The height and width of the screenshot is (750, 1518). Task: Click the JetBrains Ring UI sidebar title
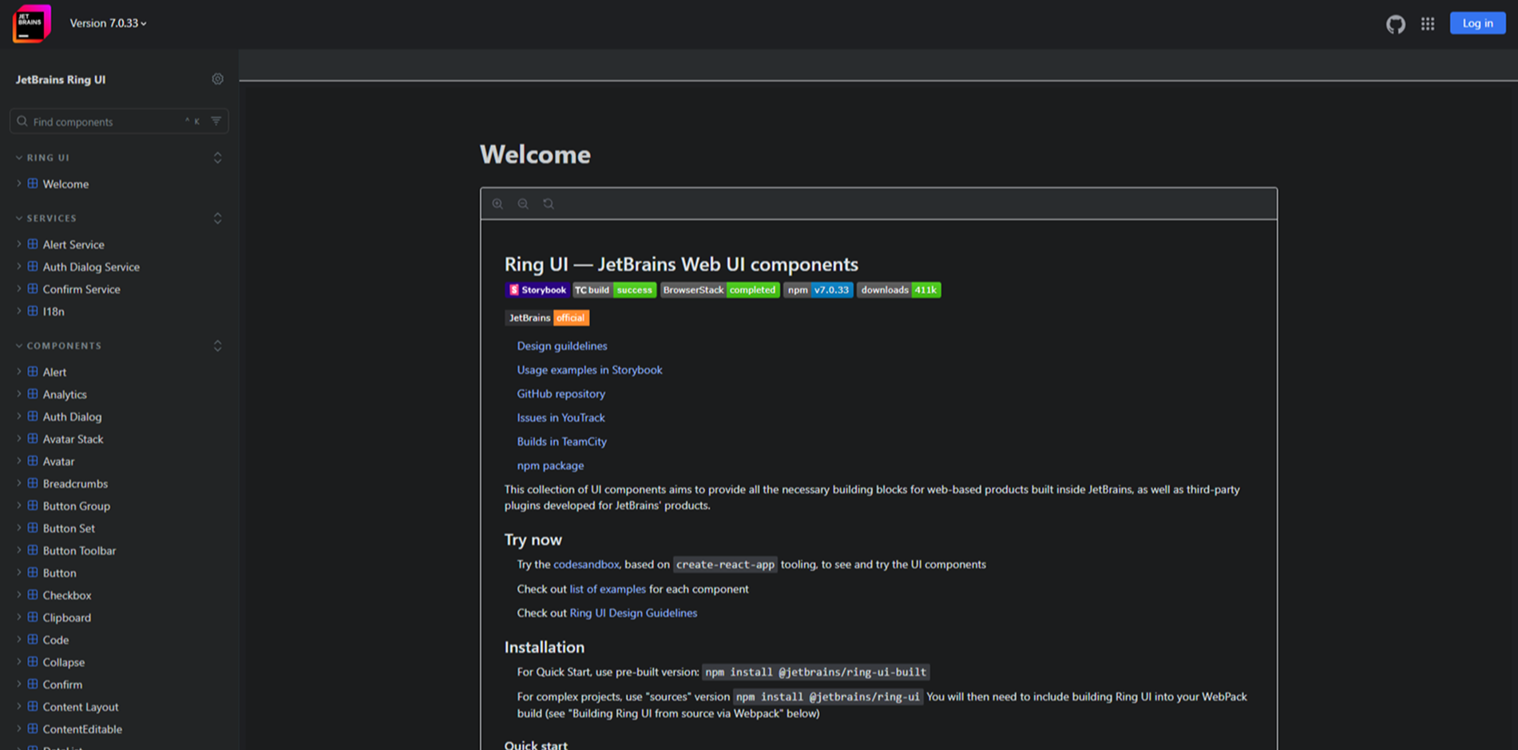pos(61,79)
